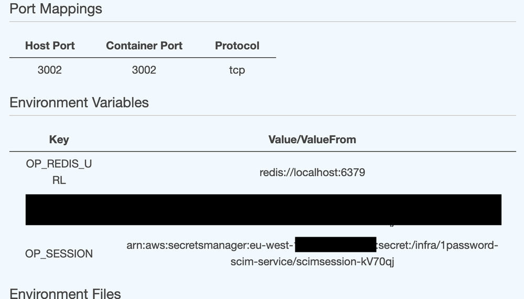Select the Key column header
Viewport: 524px width, 299px height.
point(59,140)
